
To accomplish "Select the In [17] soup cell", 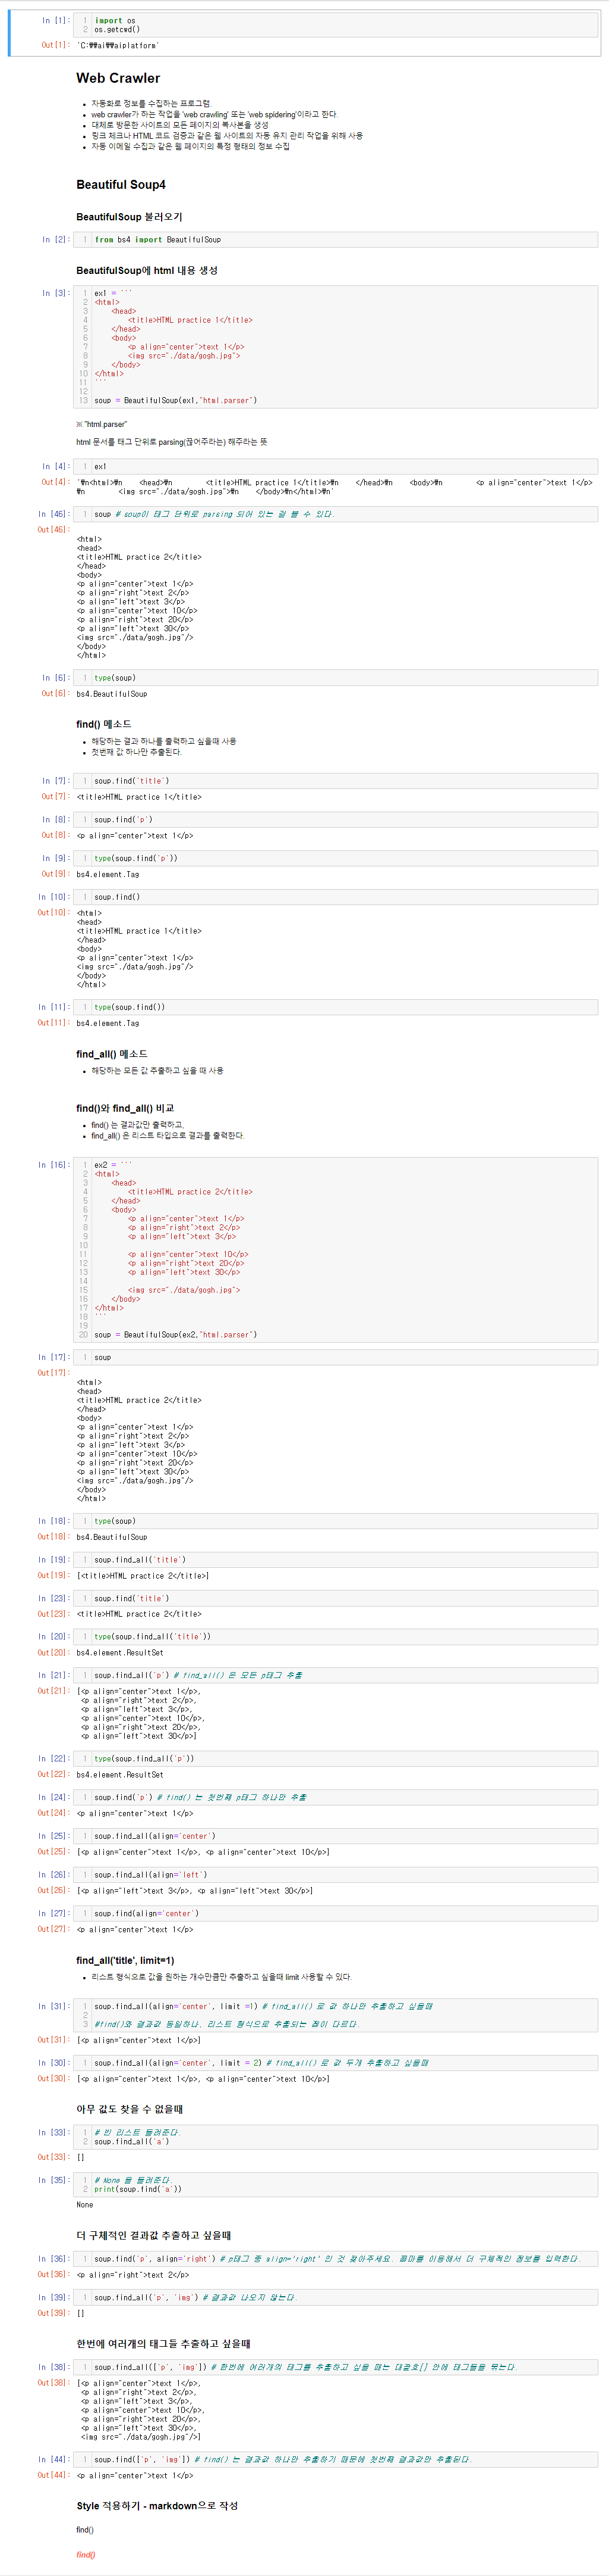I will click(x=336, y=1357).
